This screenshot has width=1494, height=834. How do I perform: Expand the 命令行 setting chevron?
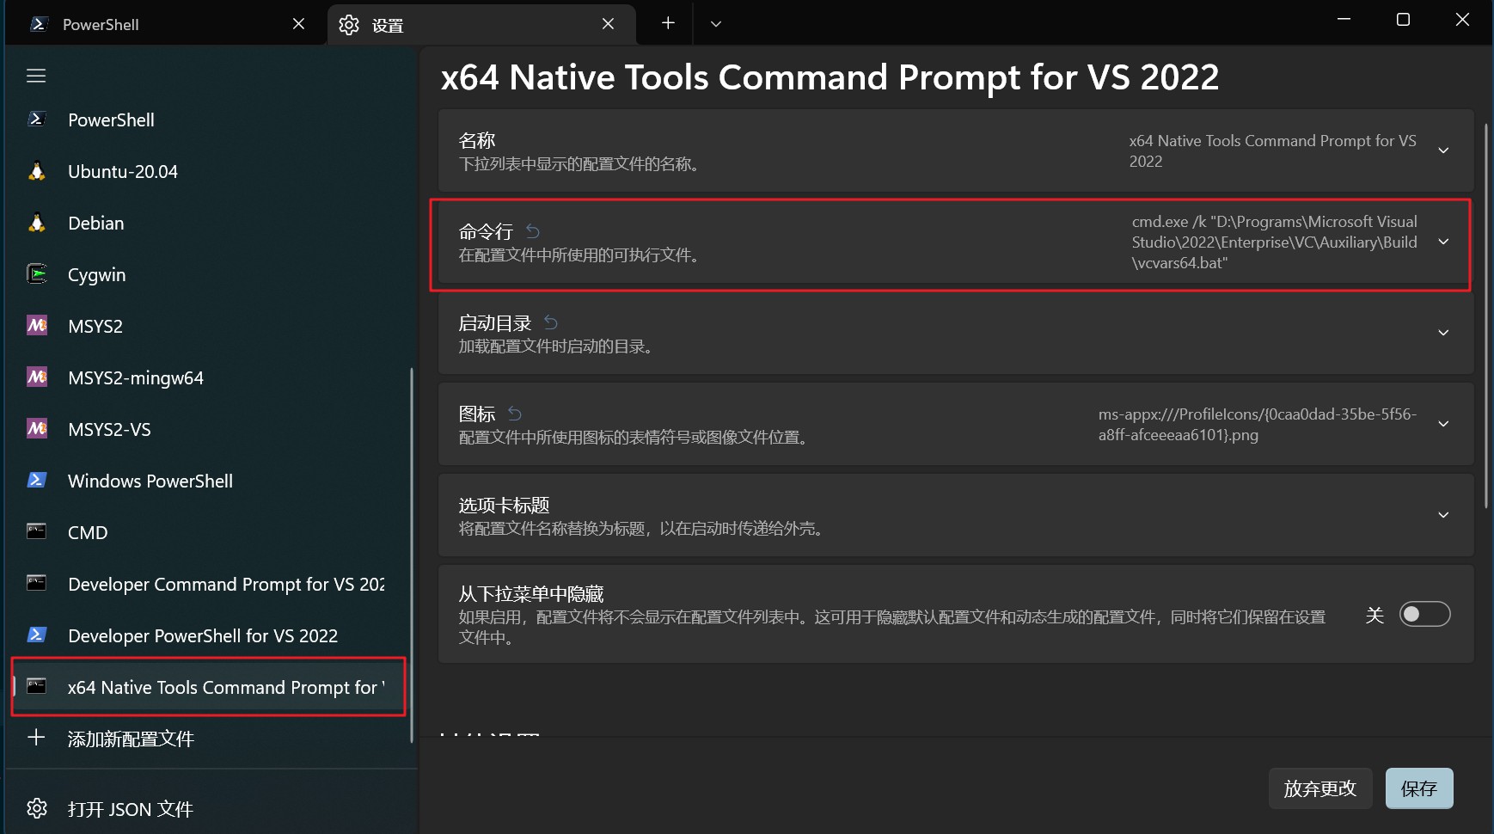click(x=1443, y=242)
